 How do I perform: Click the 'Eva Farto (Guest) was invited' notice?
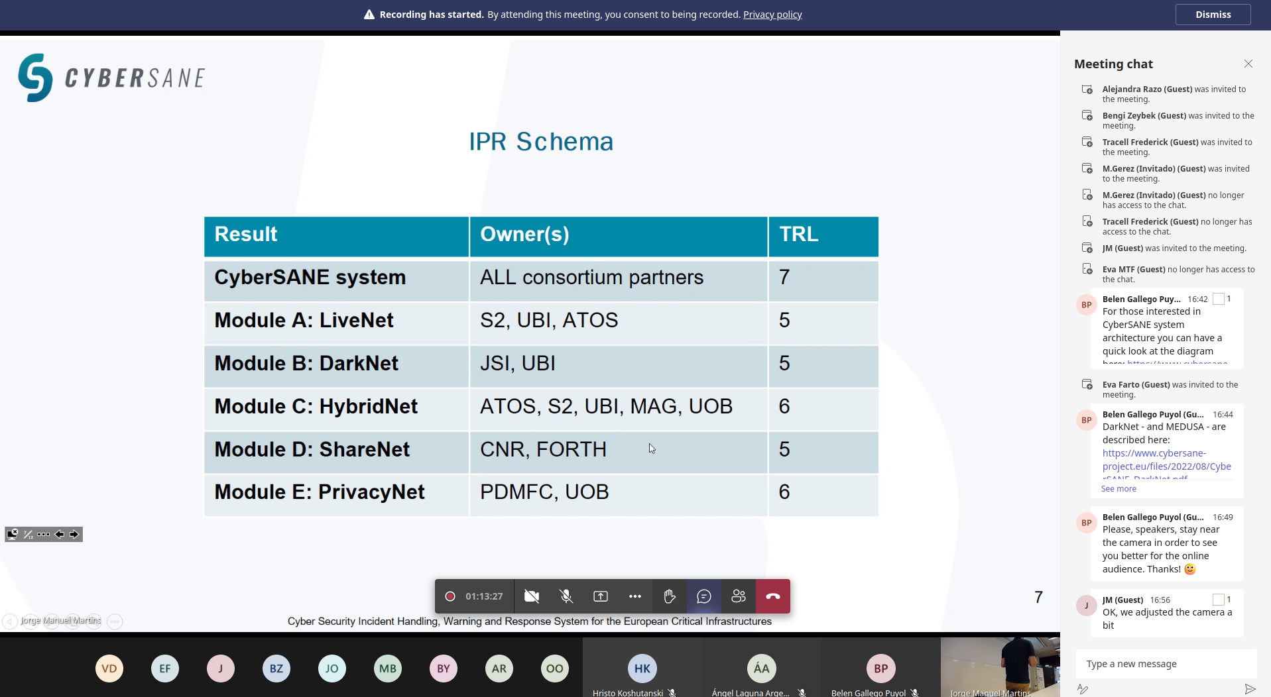[x=1170, y=390]
